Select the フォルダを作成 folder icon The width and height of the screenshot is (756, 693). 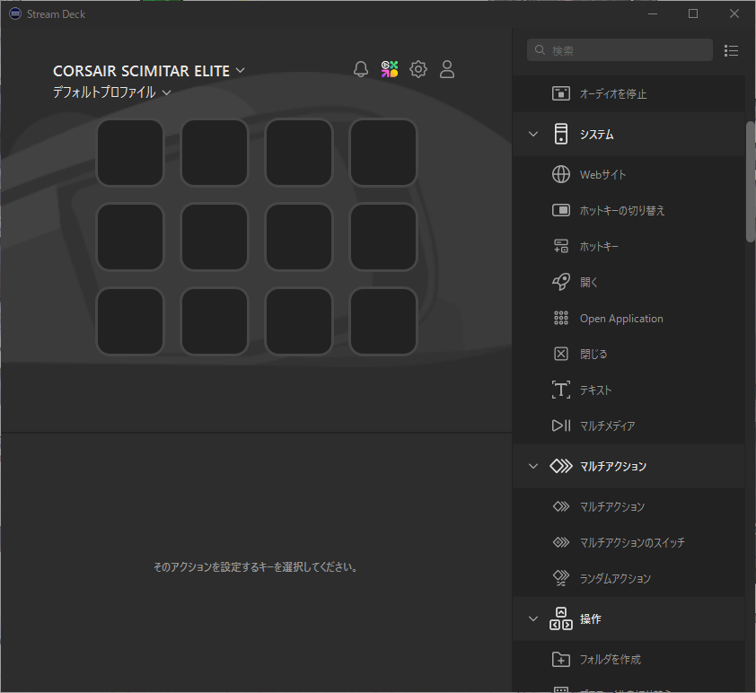point(561,659)
